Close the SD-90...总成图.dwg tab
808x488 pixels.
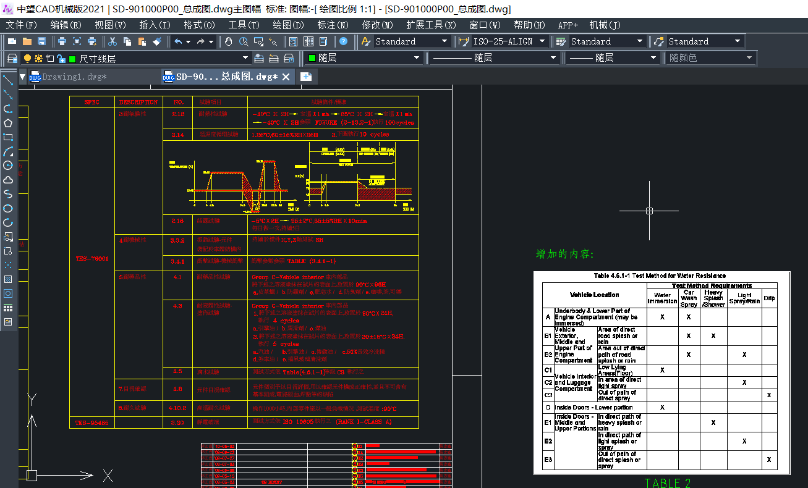[x=286, y=77]
